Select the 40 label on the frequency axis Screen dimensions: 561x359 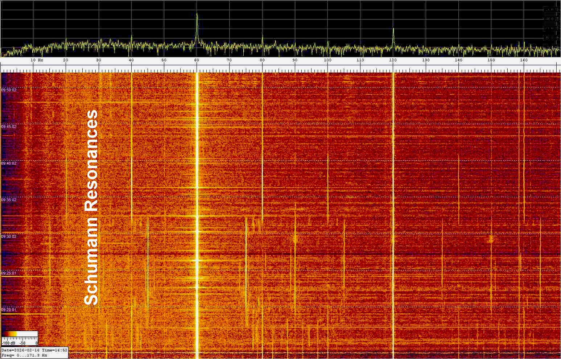(131, 60)
